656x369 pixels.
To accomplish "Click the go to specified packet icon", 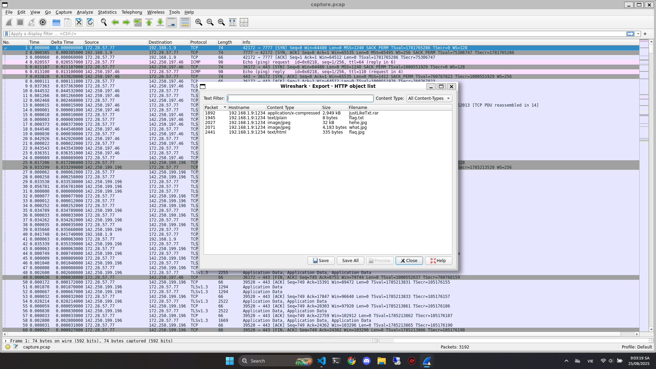I will [x=138, y=23].
